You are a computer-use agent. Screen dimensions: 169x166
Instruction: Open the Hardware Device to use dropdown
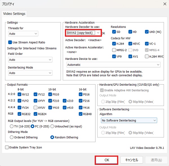[113, 65]
